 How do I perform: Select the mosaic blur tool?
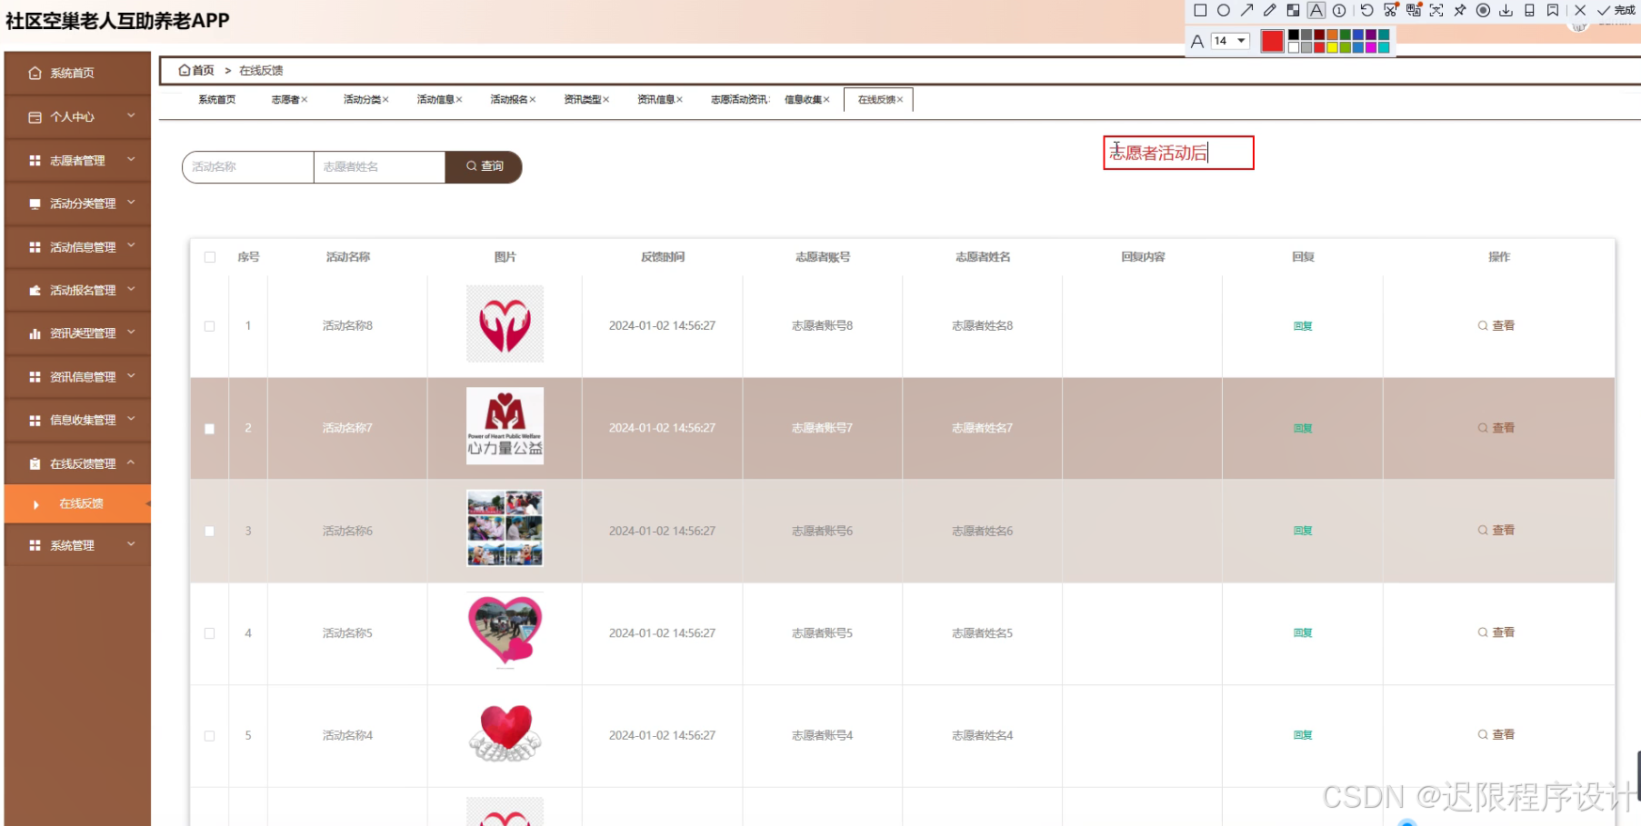1293,10
